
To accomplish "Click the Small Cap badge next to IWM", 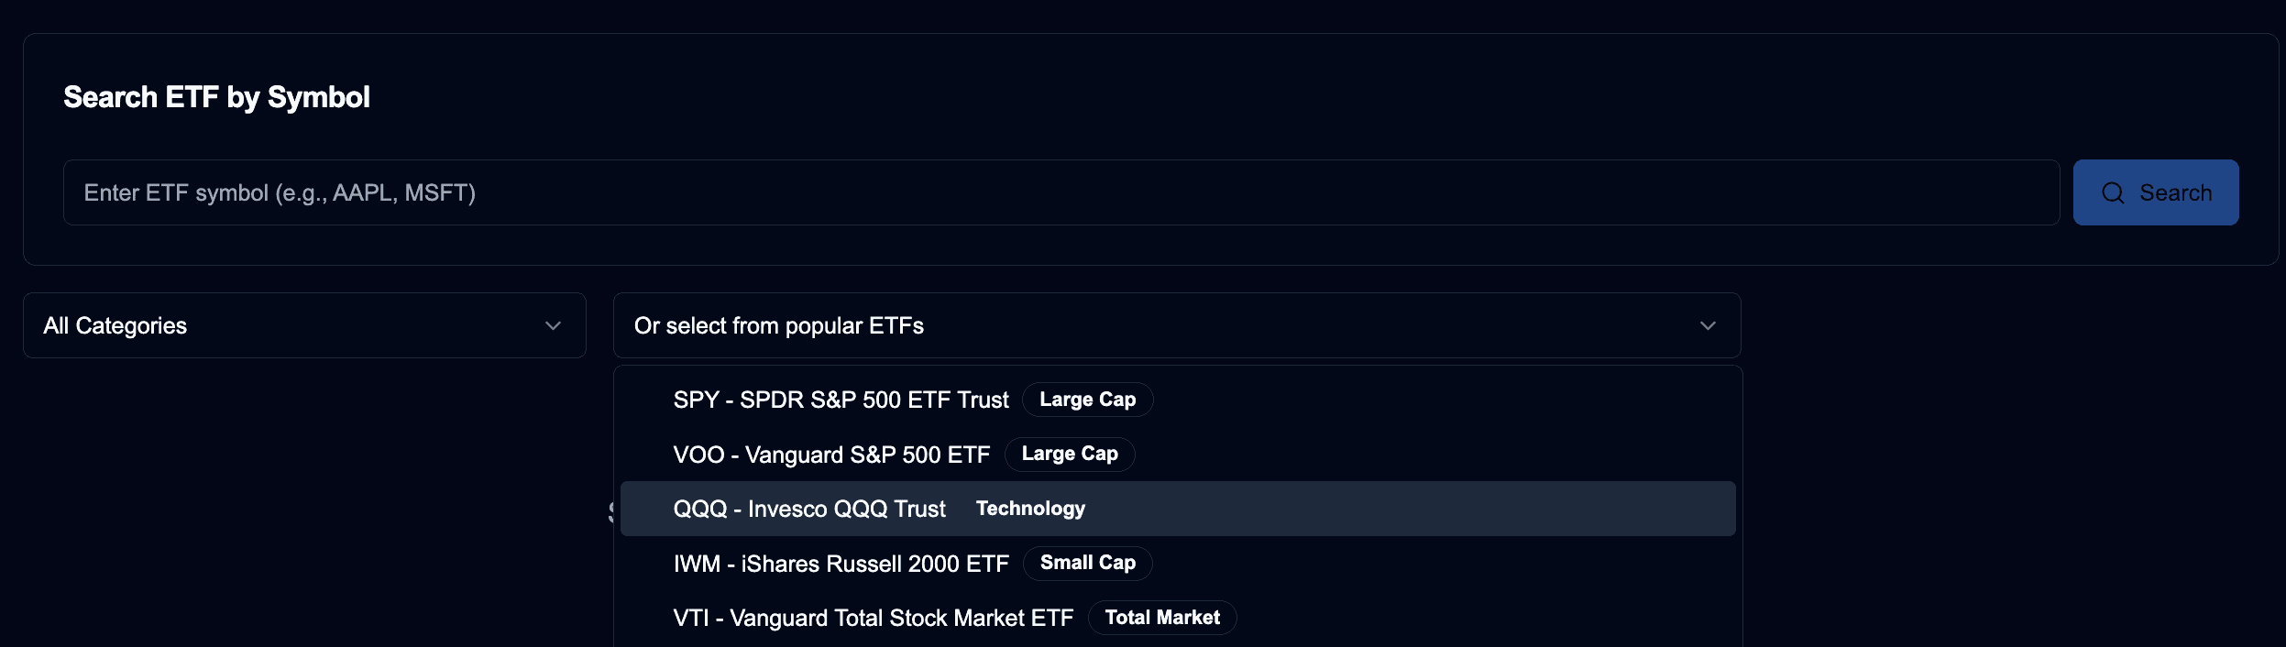I will (1087, 563).
